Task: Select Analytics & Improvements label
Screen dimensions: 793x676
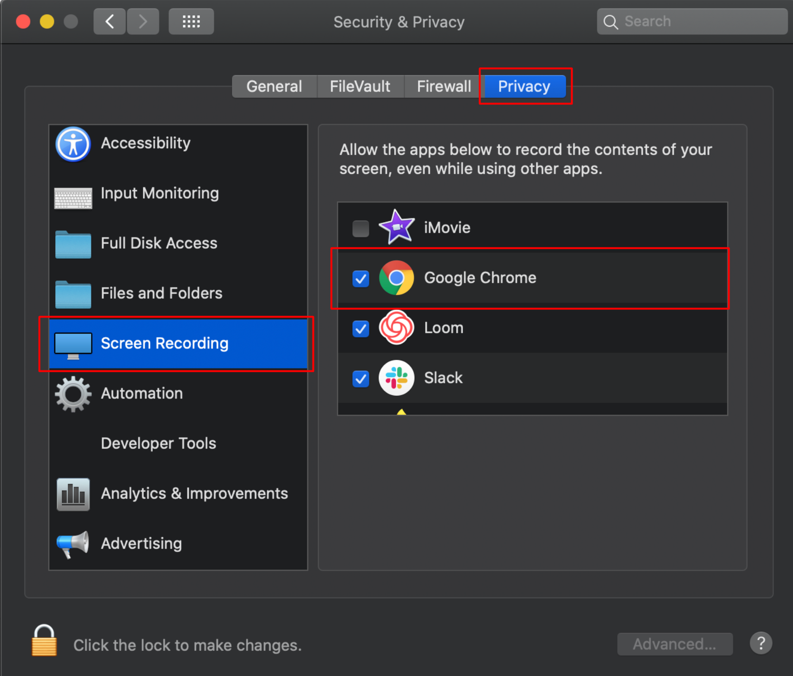Action: click(x=194, y=493)
